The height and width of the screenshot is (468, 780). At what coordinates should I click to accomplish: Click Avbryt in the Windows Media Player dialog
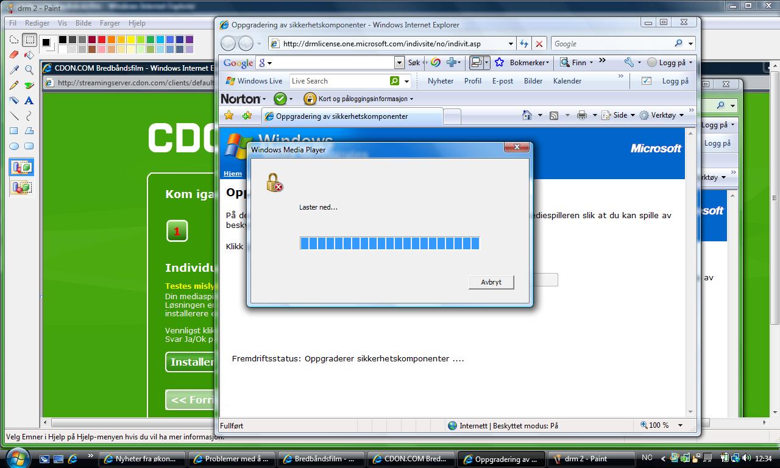(491, 282)
